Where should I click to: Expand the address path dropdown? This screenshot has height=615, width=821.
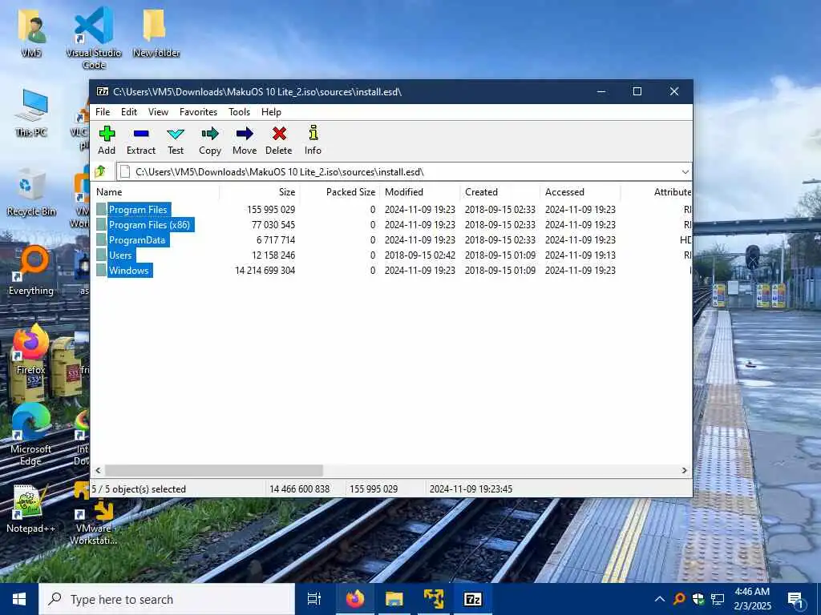(686, 172)
